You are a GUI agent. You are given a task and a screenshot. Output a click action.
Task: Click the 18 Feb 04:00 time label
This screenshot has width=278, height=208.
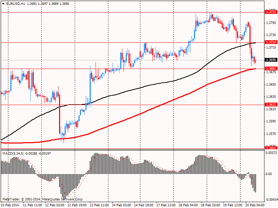click(x=188, y=205)
